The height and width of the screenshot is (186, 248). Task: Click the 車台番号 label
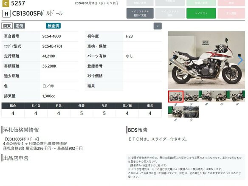pyautogui.click(x=11, y=36)
